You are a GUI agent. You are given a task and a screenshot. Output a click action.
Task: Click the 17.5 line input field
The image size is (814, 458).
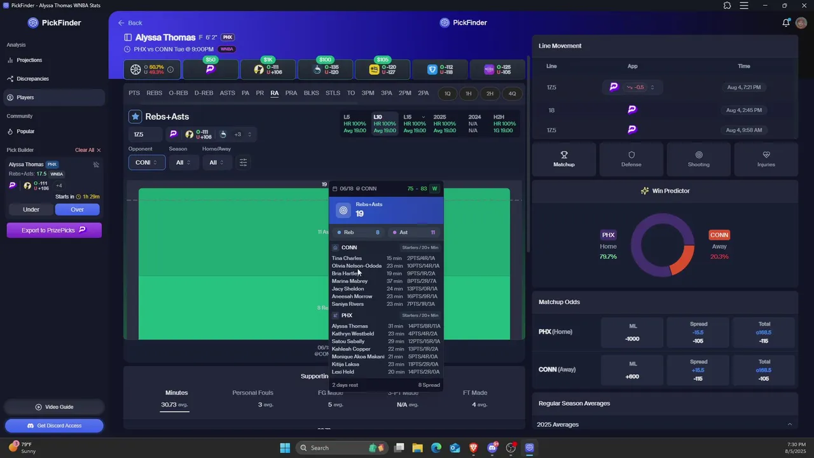tap(145, 134)
